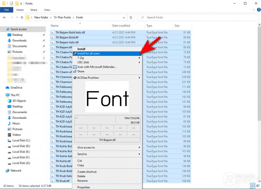Select Scan with Microsoft Defender
Image resolution: width=261 pixels, height=189 pixels.
(x=107, y=67)
